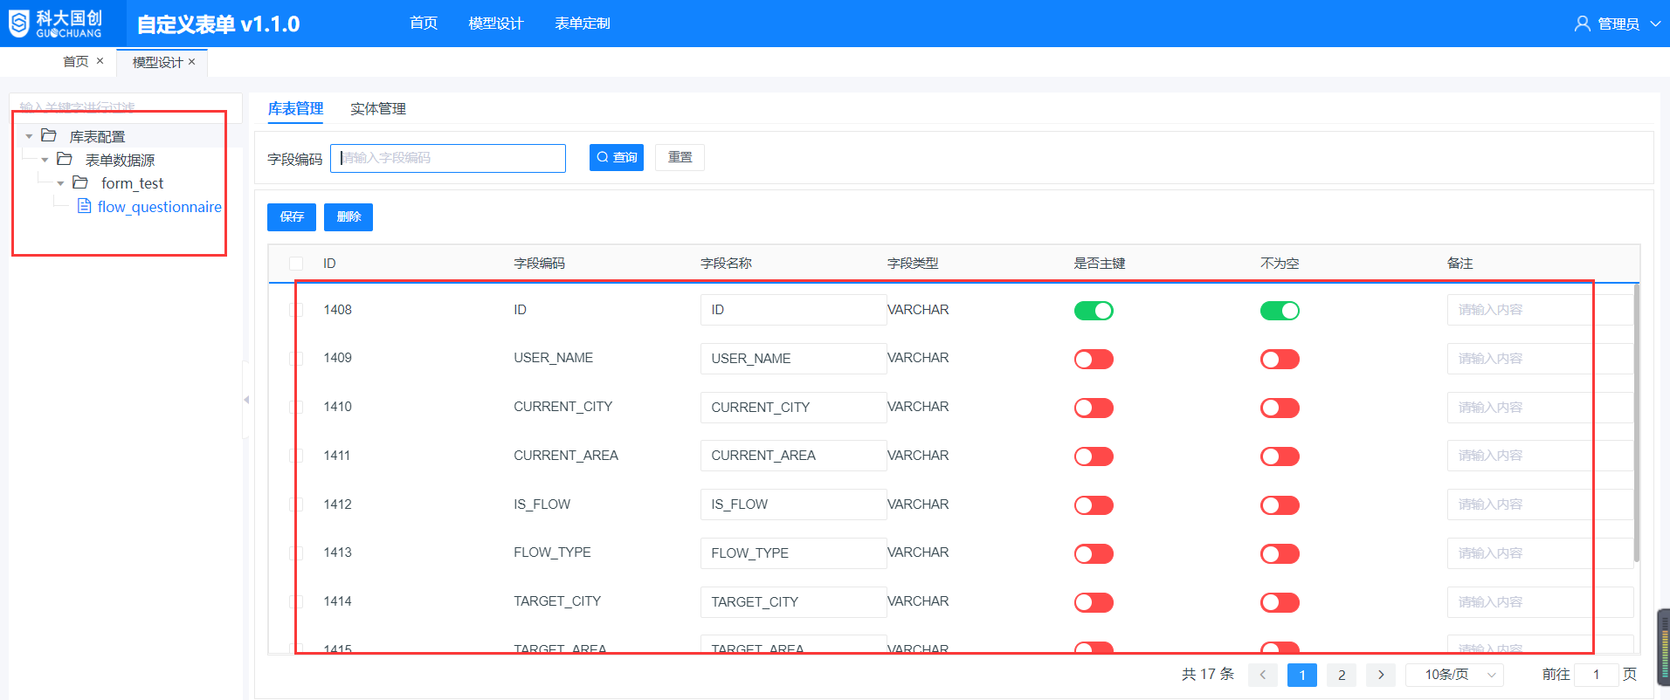This screenshot has width=1670, height=700.
Task: Close the 首页 tab
Action: pyautogui.click(x=100, y=61)
